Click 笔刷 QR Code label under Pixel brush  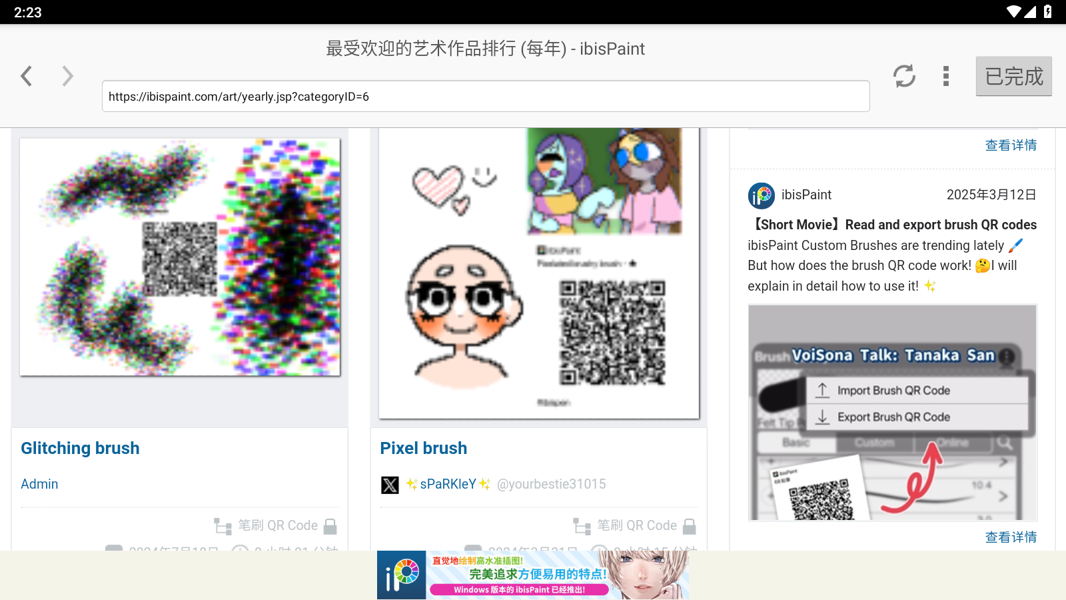(x=637, y=525)
